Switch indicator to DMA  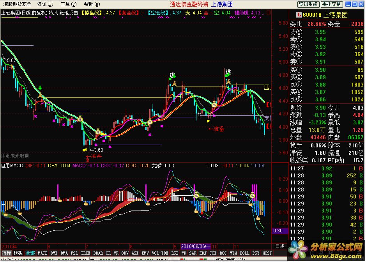point(64,253)
